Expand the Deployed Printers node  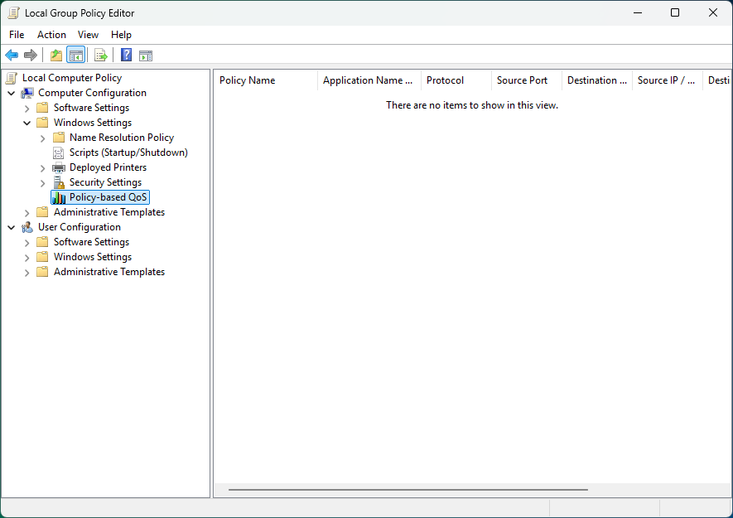point(42,168)
